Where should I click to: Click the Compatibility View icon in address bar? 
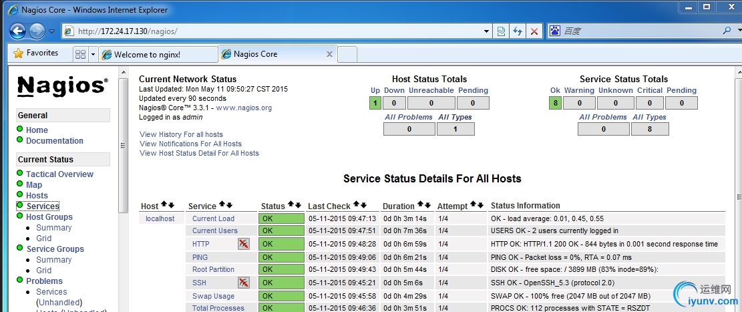[x=501, y=31]
